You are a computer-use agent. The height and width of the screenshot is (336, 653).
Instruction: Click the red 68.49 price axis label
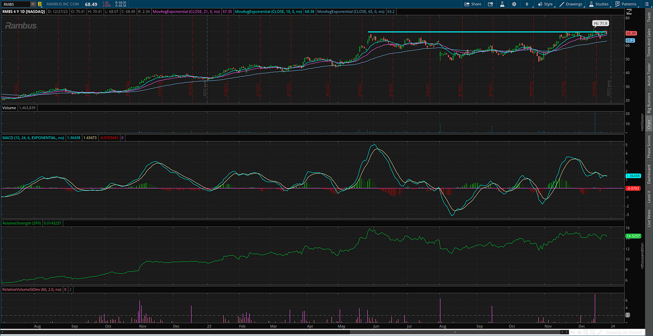(x=631, y=33)
